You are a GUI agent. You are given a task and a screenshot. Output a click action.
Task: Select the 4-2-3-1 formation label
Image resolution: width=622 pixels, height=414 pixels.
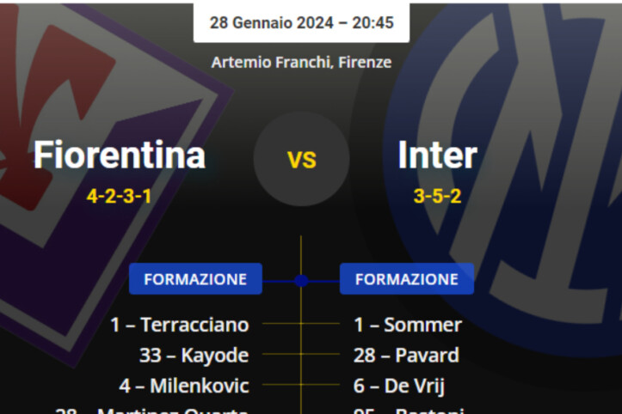(x=120, y=196)
